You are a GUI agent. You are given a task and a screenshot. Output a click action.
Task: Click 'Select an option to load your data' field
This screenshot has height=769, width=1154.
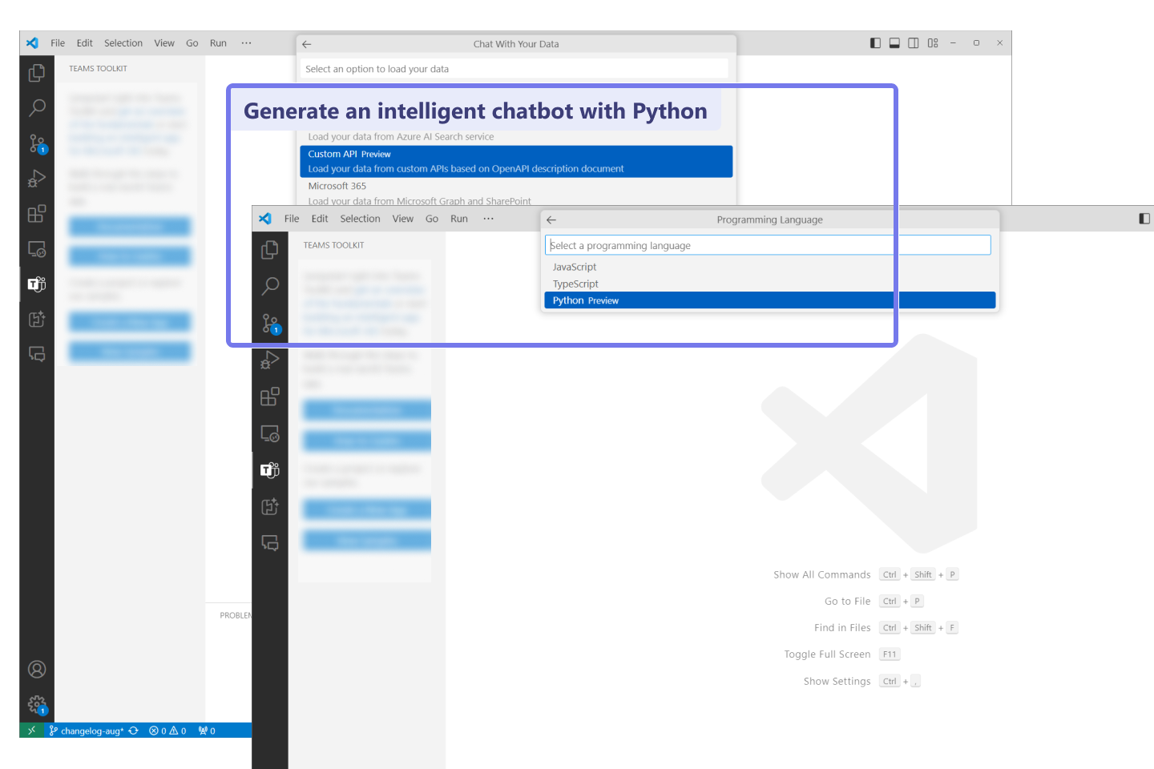point(514,69)
